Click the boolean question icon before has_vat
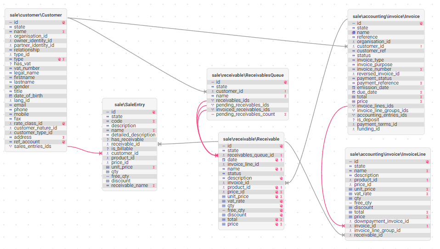The width and height of the screenshot is (440, 249). coord(11,64)
